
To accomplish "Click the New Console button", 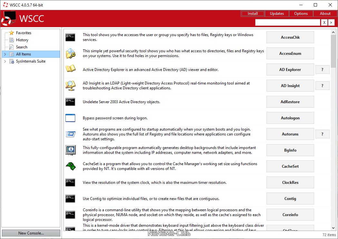I will [31, 233].
